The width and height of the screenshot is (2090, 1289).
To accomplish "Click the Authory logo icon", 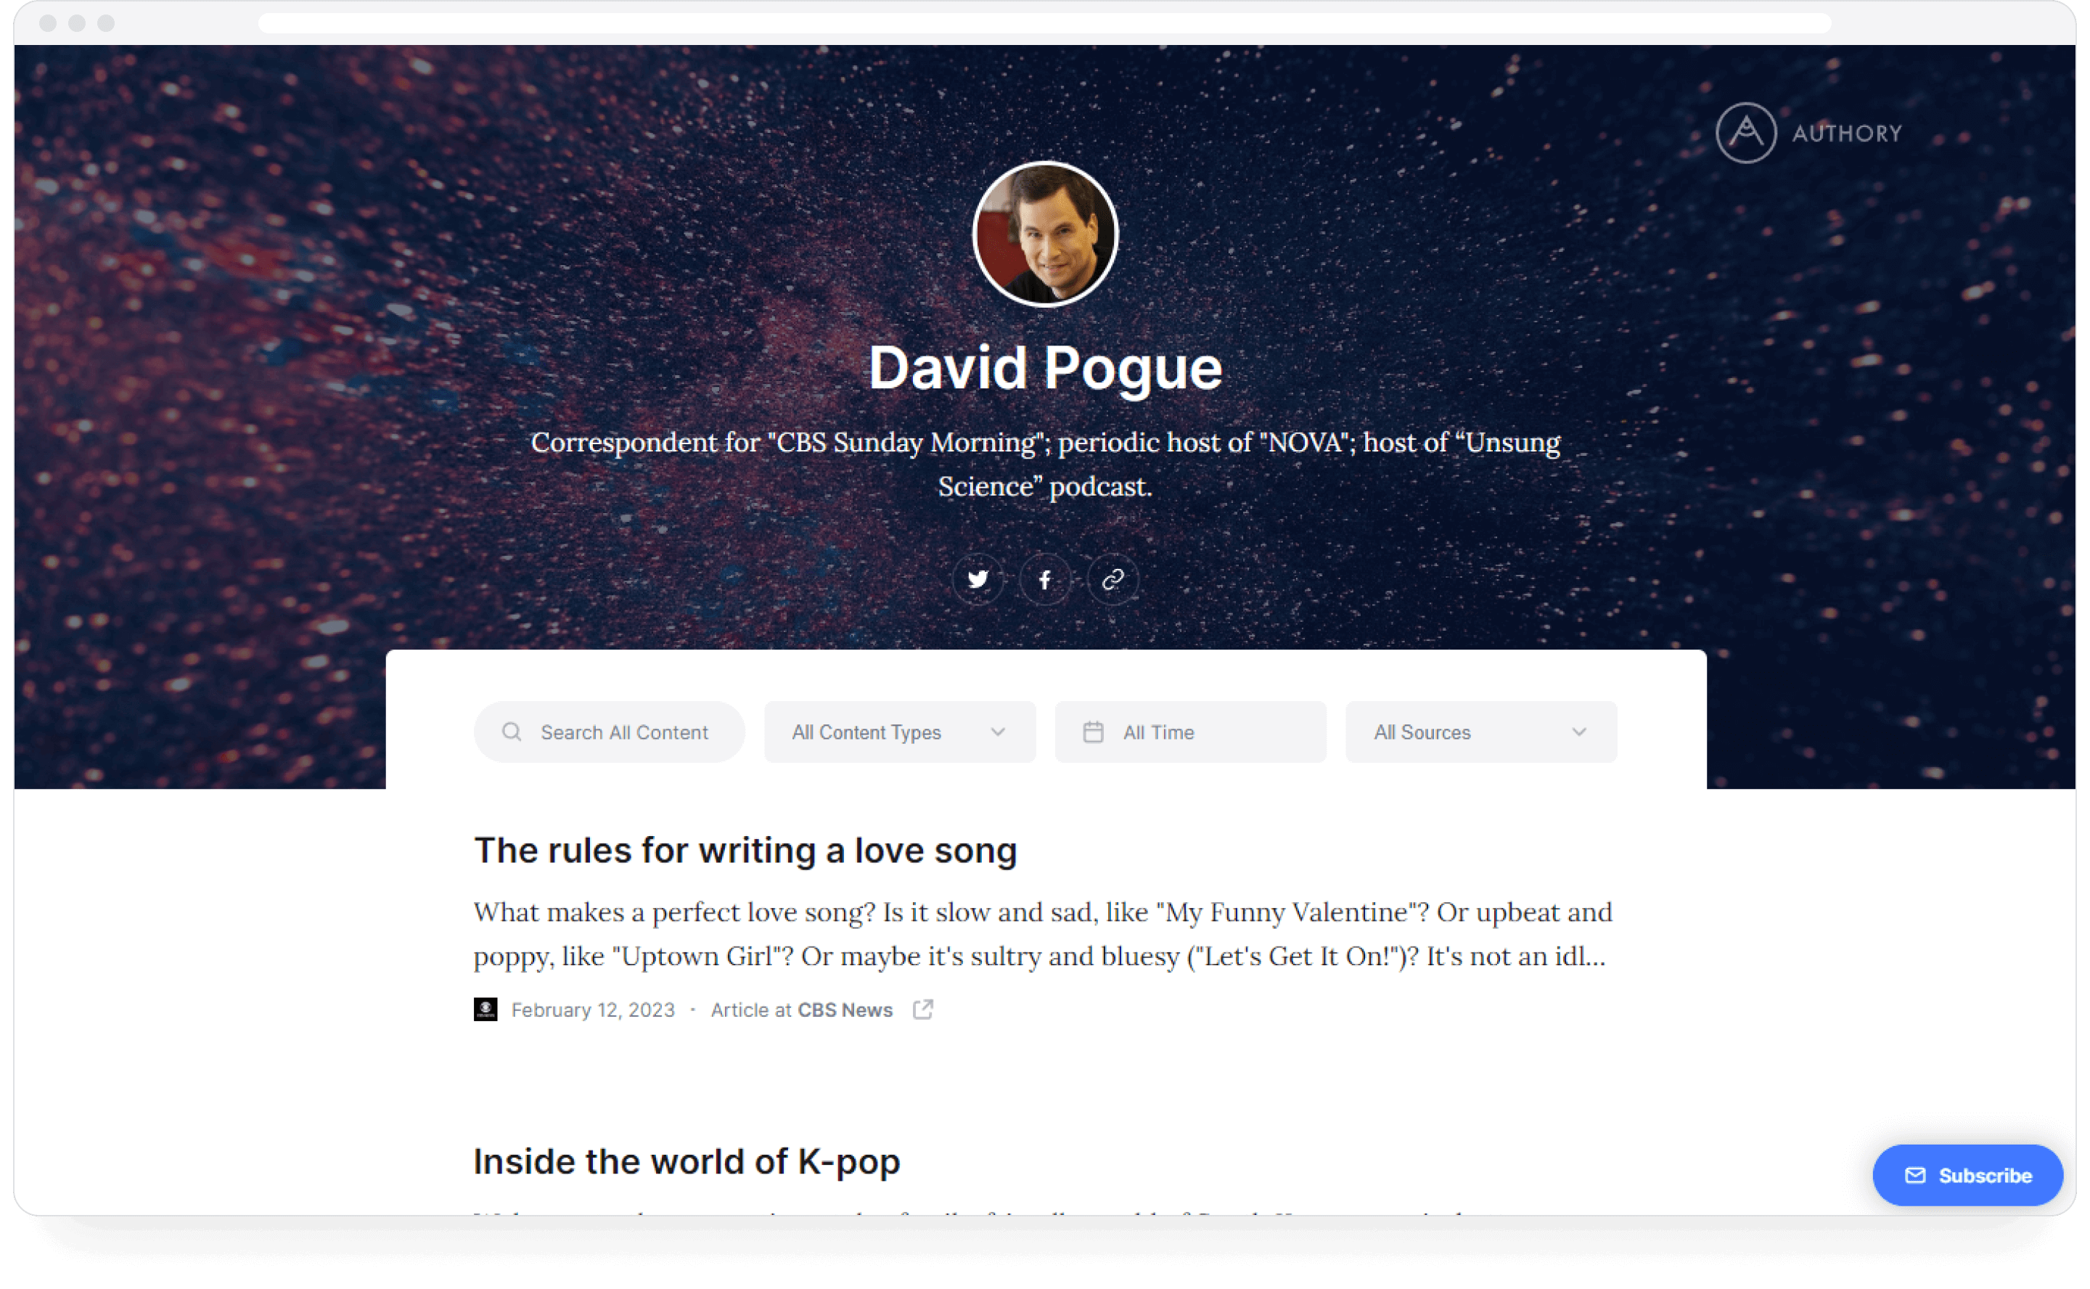I will (x=1745, y=133).
